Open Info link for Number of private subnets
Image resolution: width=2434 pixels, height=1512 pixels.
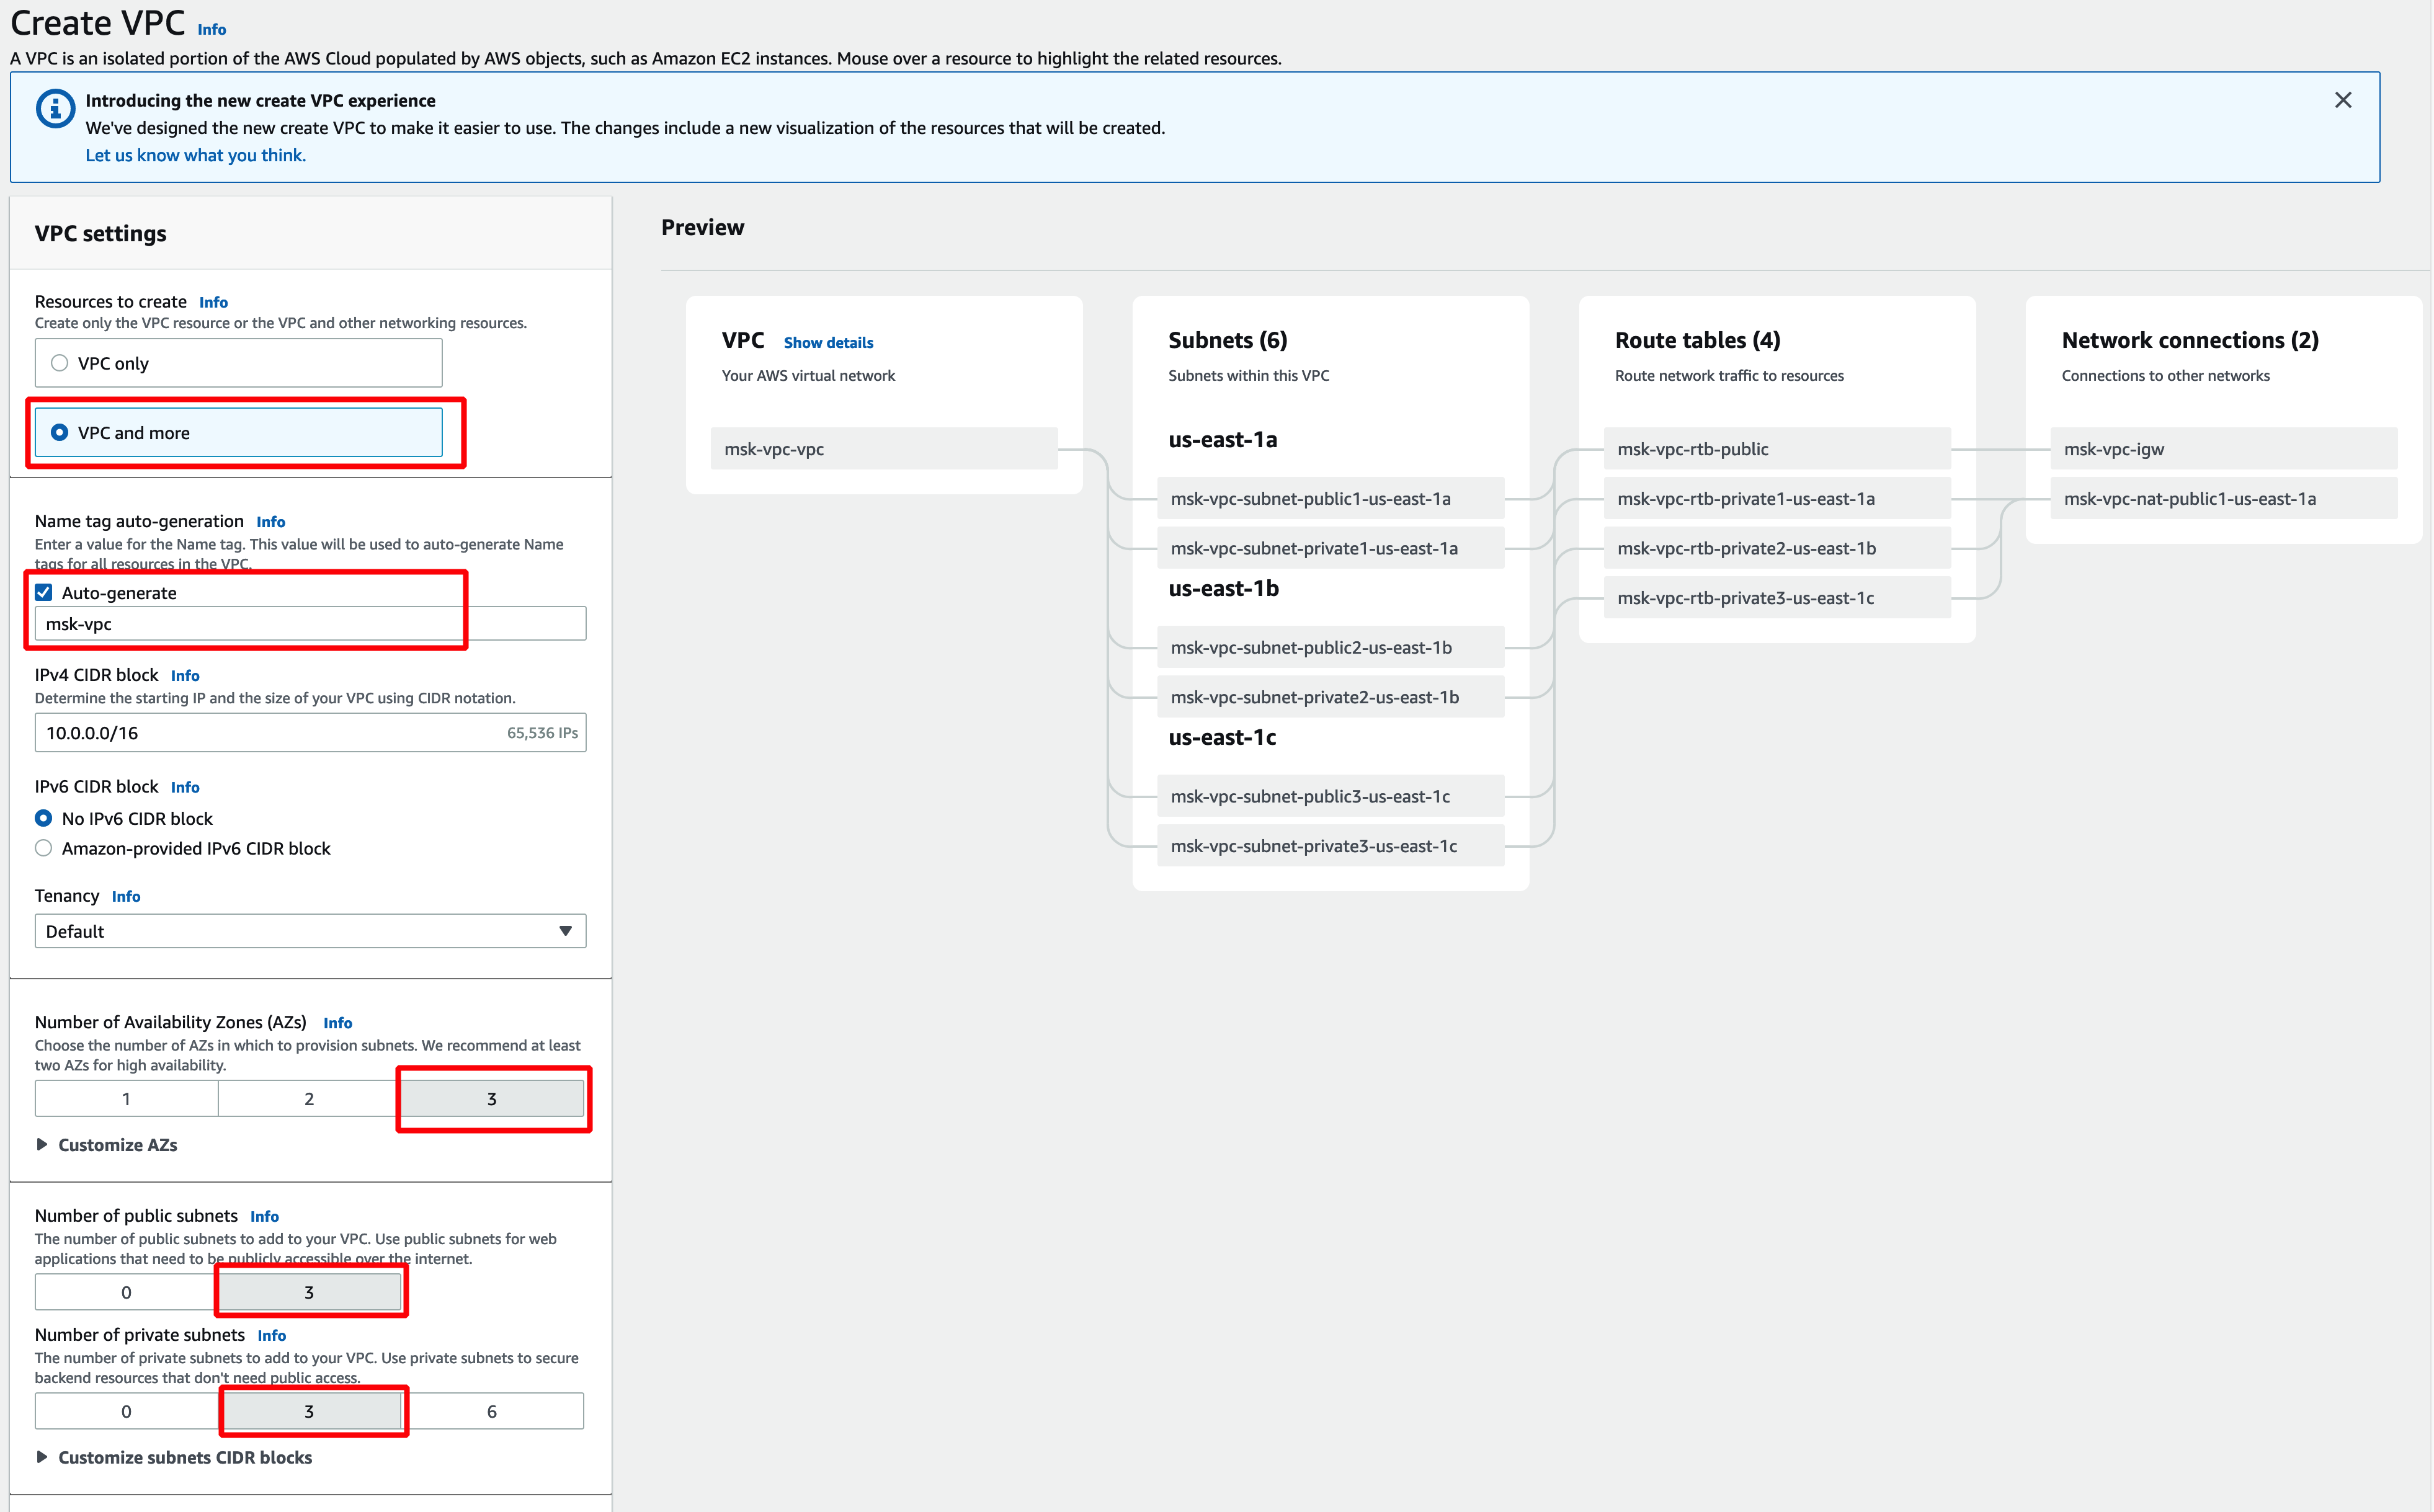coord(271,1335)
